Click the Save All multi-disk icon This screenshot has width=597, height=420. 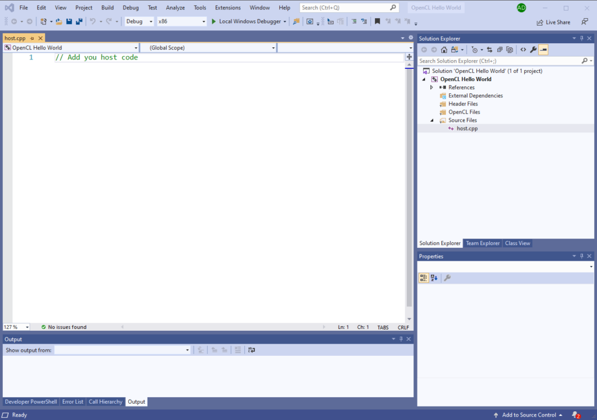coord(79,22)
